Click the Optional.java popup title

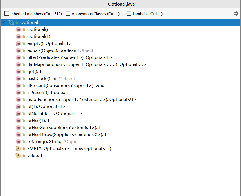coord(121,4)
